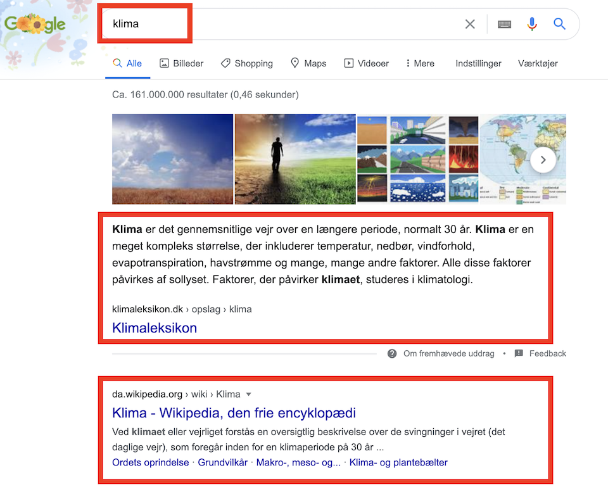Click the Google flower doodle logo
This screenshot has height=487, width=608.
click(35, 25)
